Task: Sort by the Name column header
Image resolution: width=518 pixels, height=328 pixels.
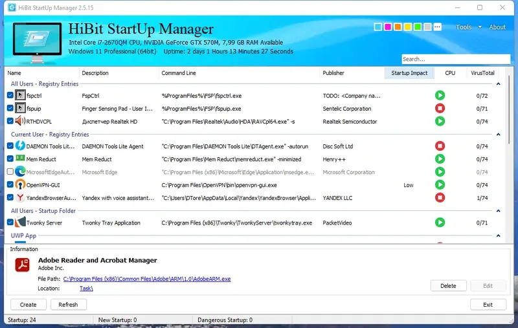Action: [42, 73]
